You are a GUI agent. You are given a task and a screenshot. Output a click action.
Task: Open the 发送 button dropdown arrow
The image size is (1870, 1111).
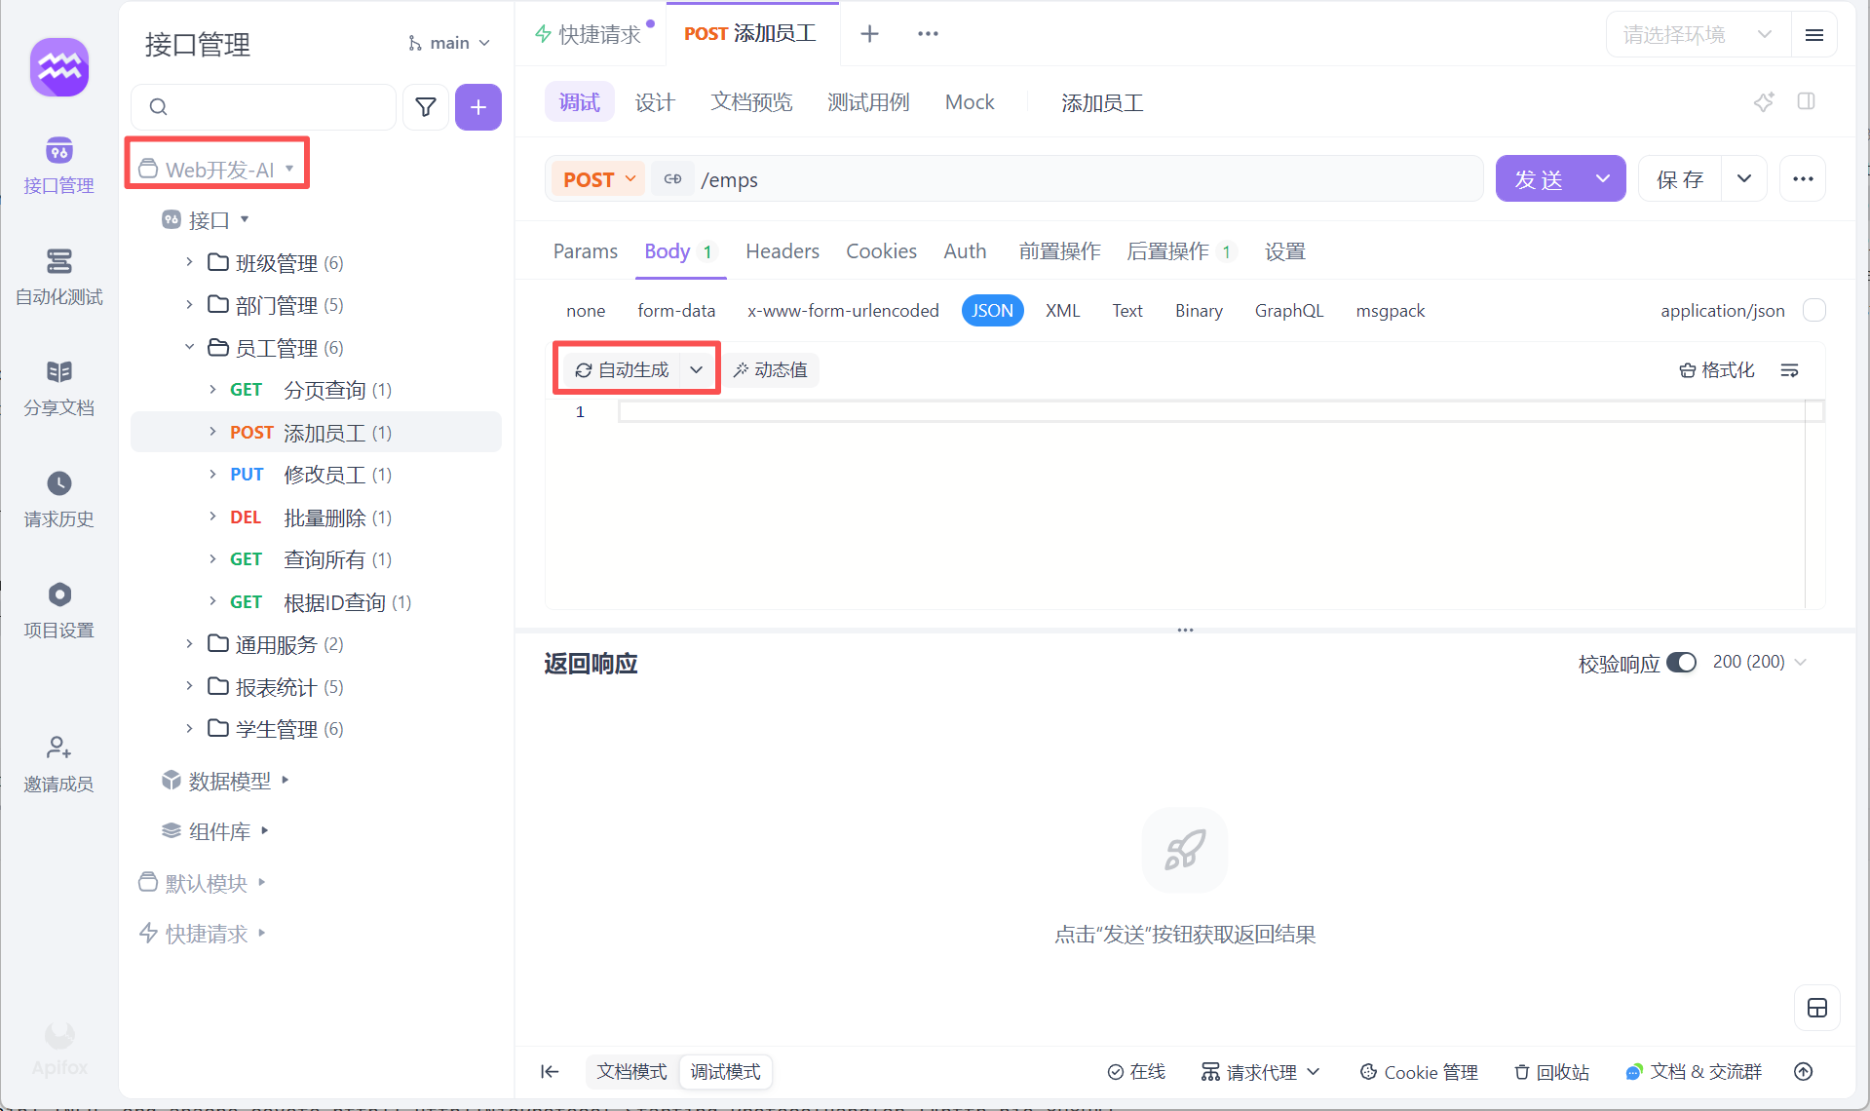[1603, 179]
